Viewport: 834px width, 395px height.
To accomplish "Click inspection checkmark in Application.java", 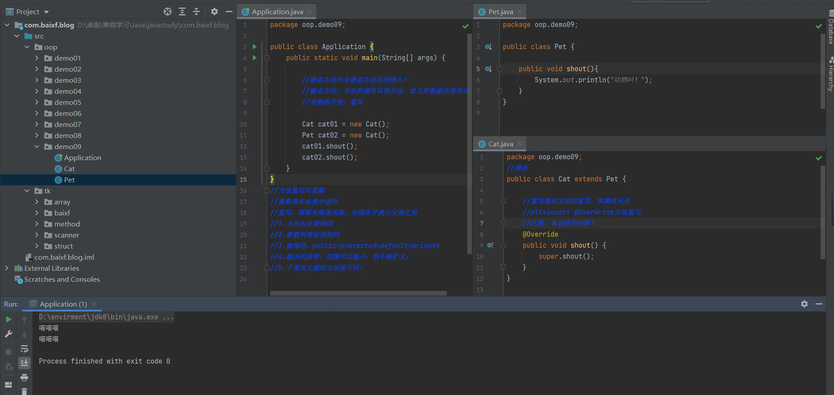I will click(x=466, y=27).
